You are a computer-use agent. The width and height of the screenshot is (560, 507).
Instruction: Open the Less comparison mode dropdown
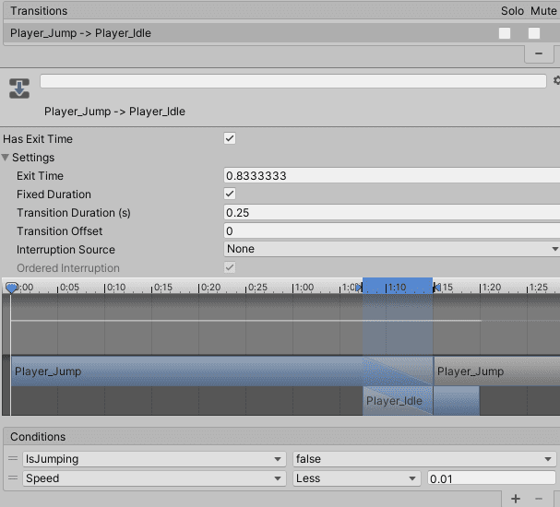coord(356,478)
